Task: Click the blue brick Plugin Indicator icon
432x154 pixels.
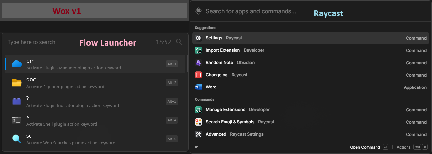Action: point(16,101)
